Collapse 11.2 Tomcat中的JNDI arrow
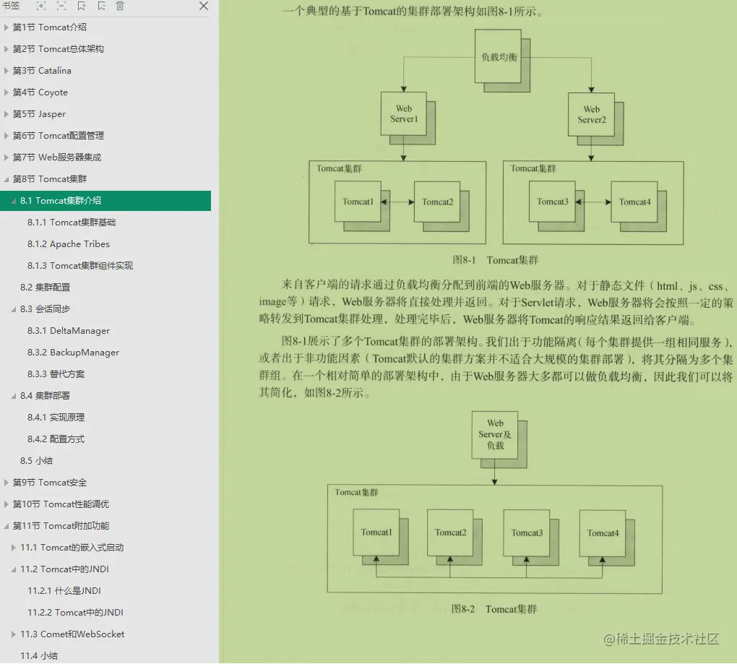This screenshot has width=737, height=664. click(14, 569)
